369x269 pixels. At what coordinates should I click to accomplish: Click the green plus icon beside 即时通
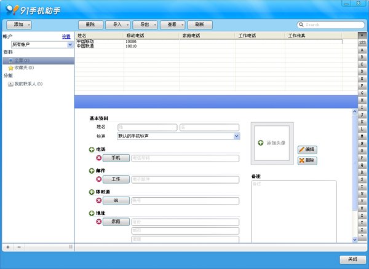pos(92,192)
